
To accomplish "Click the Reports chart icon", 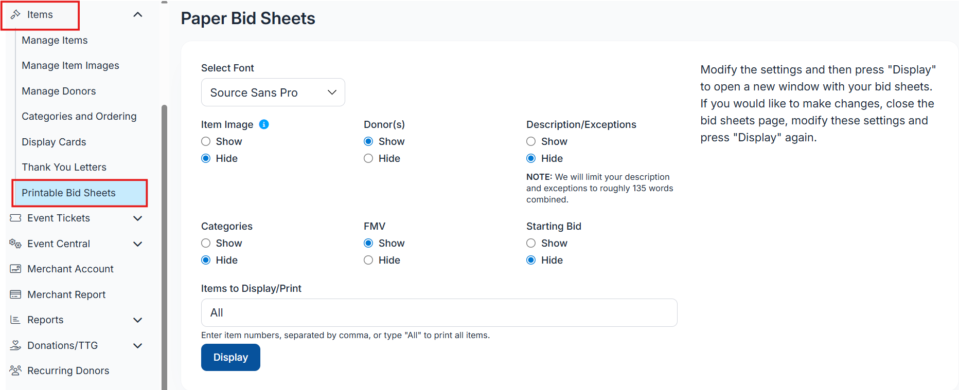I will pyautogui.click(x=16, y=320).
